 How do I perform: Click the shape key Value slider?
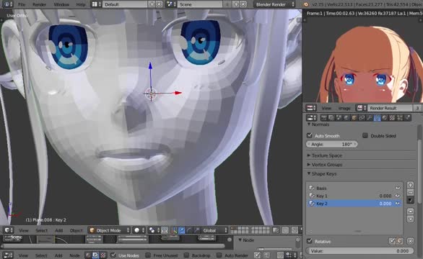359,250
